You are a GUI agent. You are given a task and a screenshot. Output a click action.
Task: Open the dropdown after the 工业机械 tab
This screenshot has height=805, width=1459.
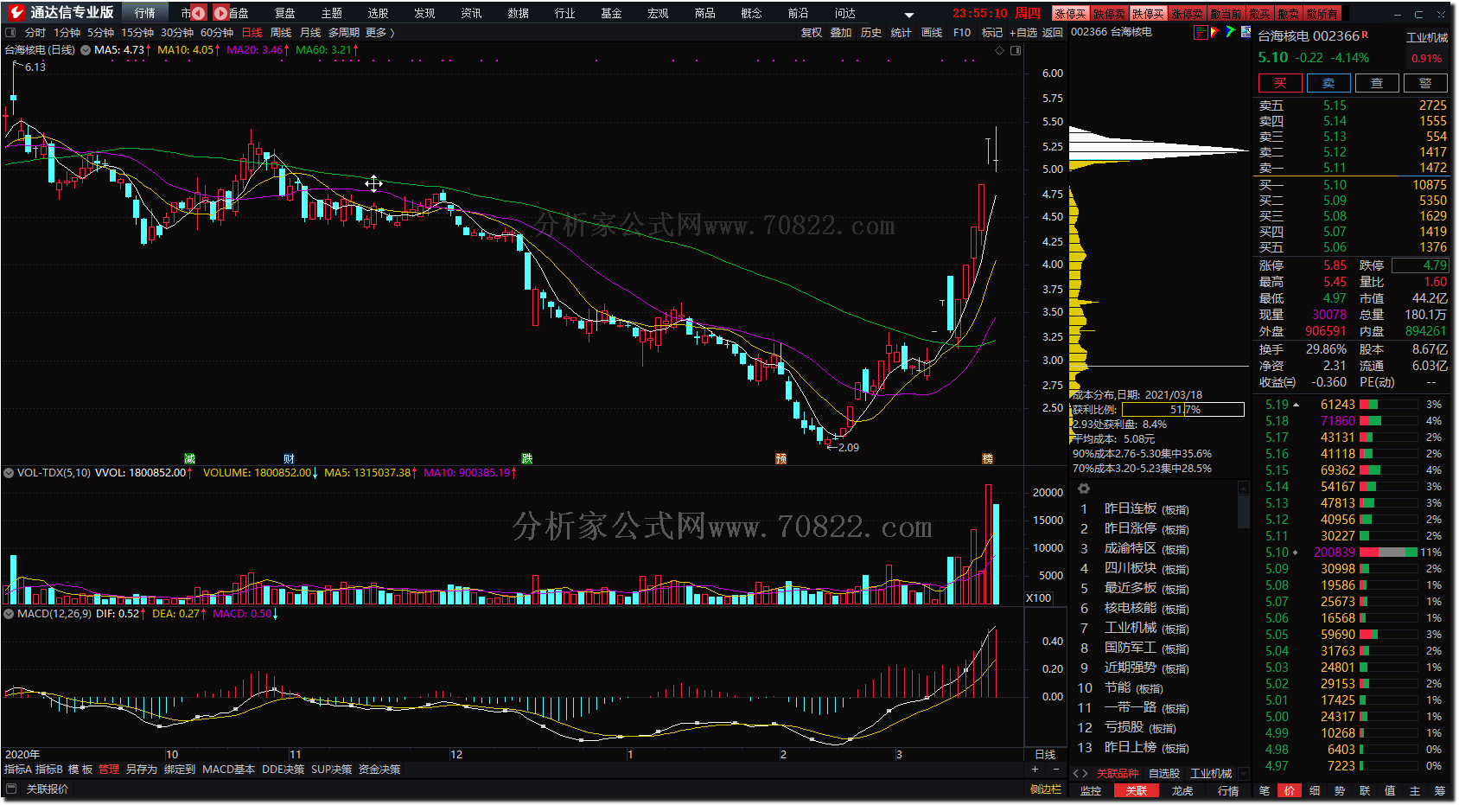[x=1244, y=773]
